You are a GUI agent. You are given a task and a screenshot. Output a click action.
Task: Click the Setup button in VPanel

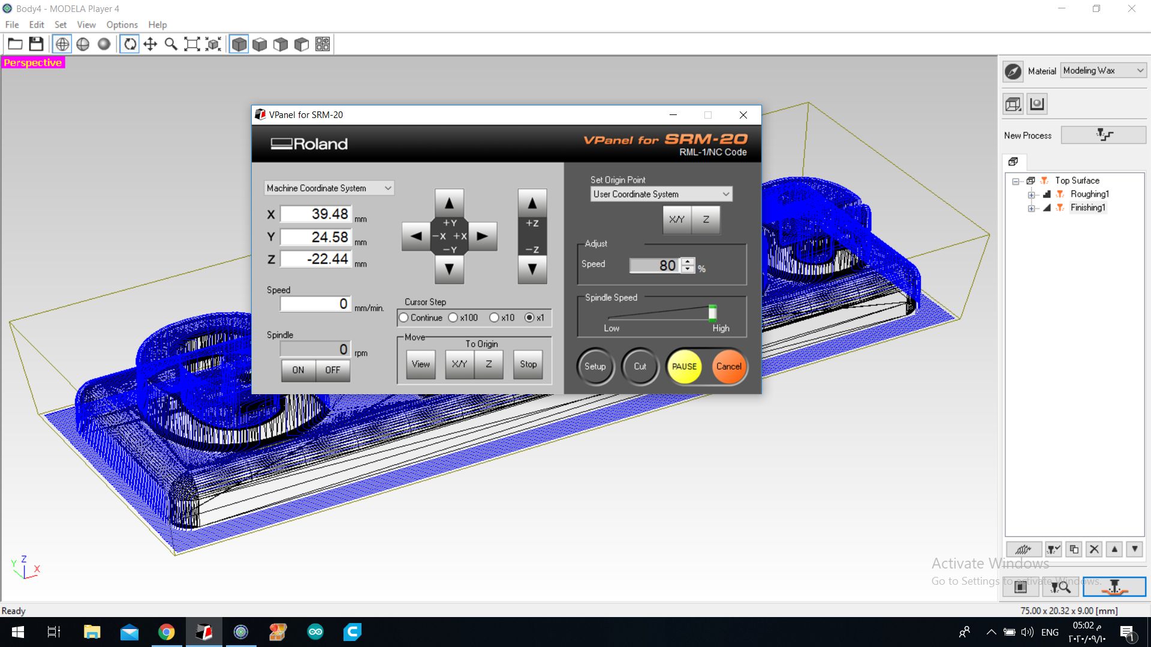(595, 366)
